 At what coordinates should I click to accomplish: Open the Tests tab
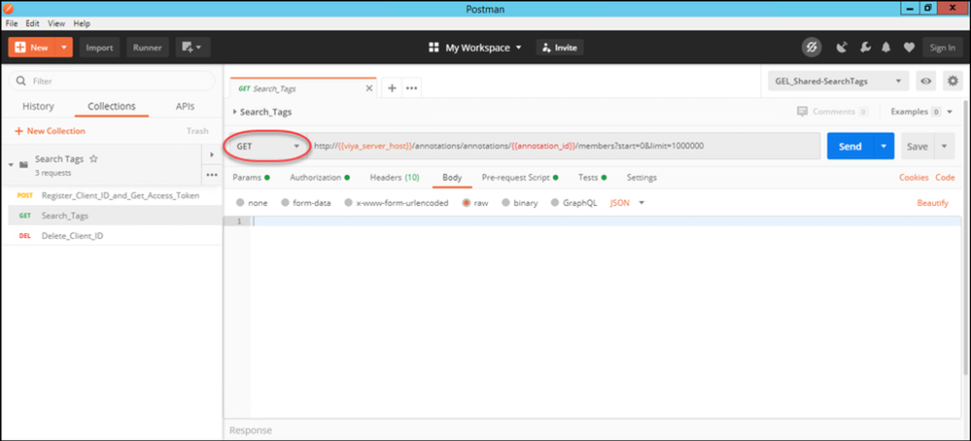[592, 178]
